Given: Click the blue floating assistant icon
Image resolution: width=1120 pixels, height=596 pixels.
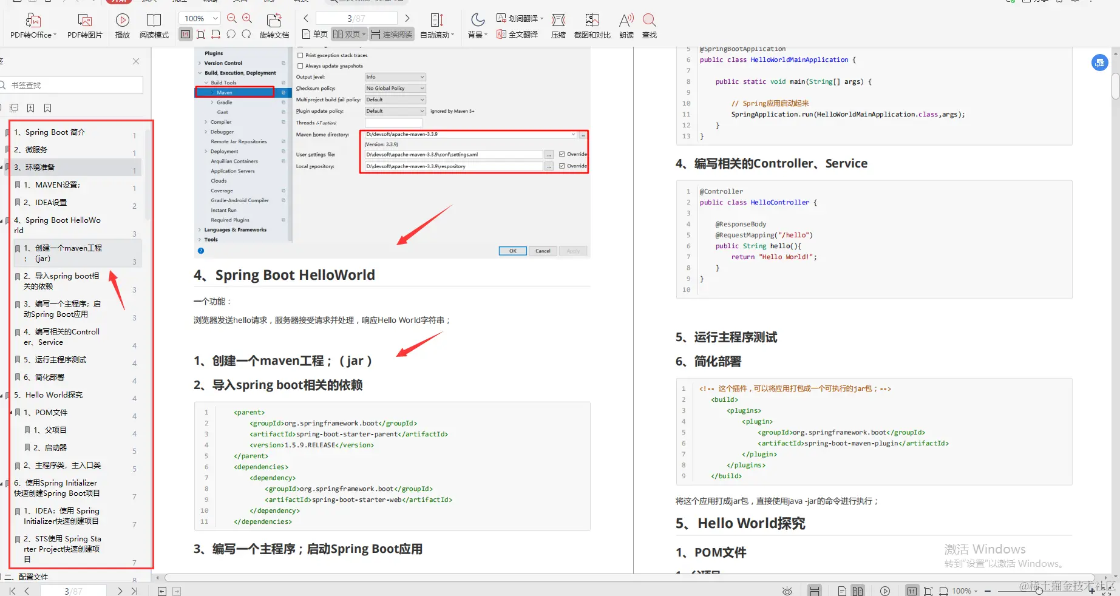Looking at the screenshot, I should point(1100,63).
